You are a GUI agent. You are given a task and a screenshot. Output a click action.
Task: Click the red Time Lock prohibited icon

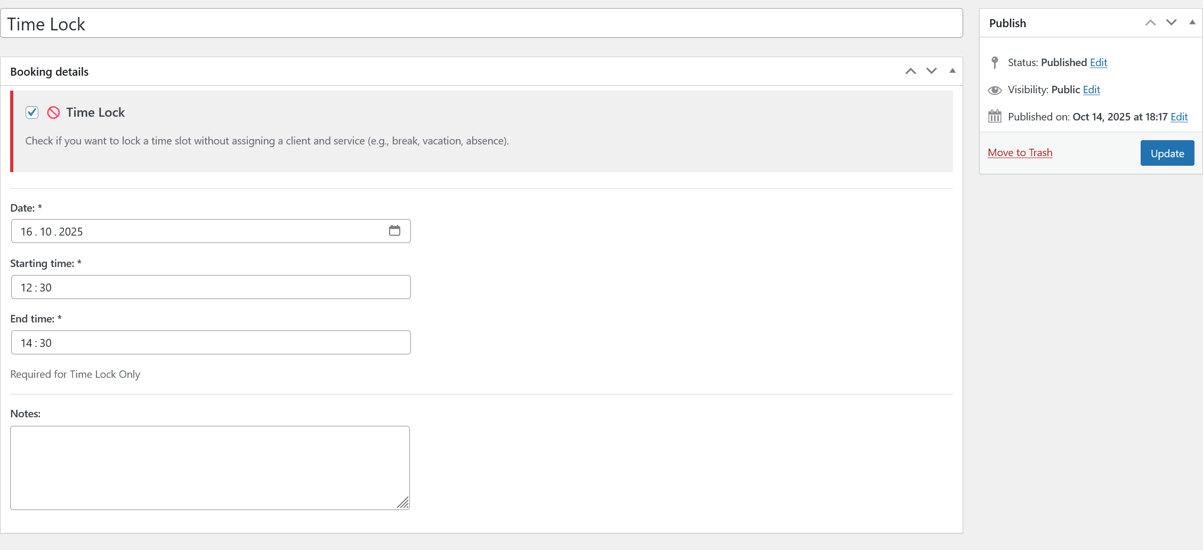53,112
